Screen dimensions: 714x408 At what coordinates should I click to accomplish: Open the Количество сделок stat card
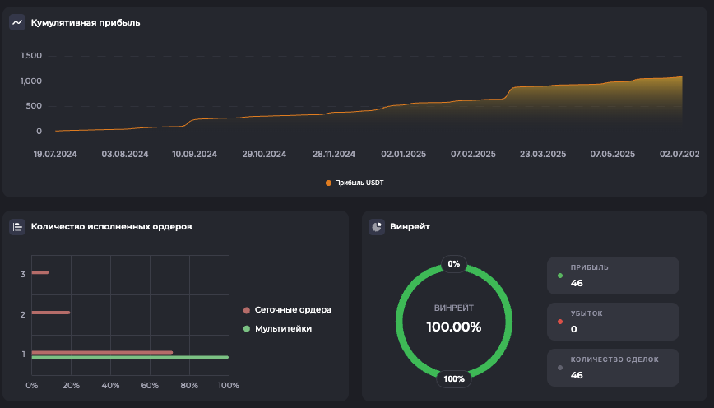613,368
